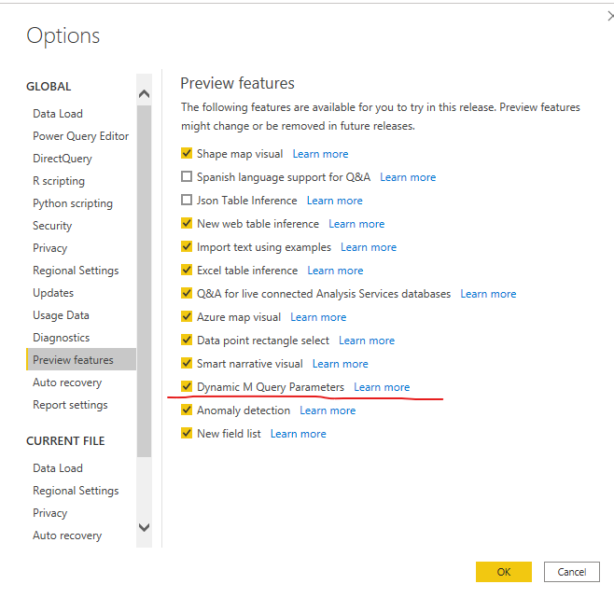Open Learn more for New web table inference
The width and height of the screenshot is (614, 598).
coord(356,224)
